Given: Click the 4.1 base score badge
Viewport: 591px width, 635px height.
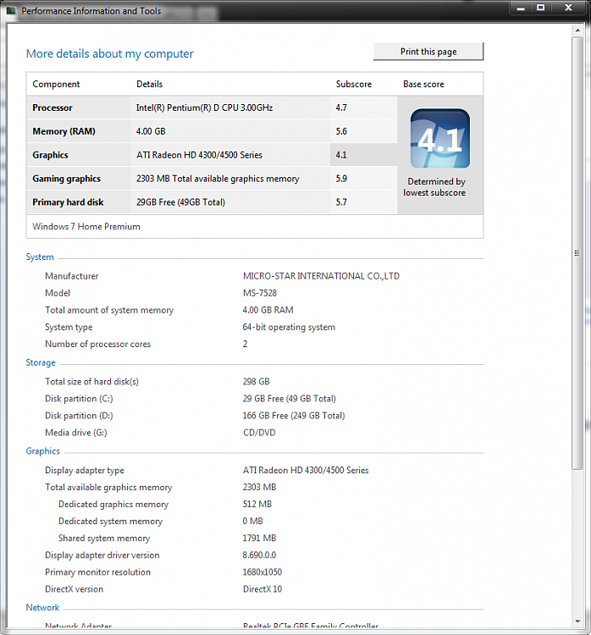Looking at the screenshot, I should 440,138.
